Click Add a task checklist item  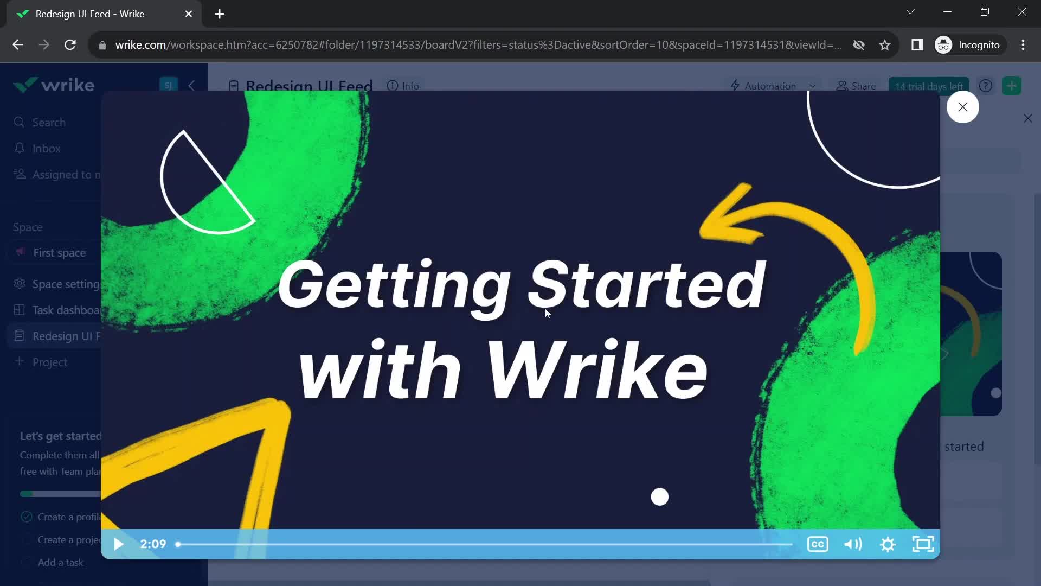53,563
